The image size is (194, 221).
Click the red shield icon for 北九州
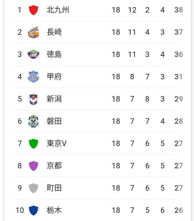(33, 10)
